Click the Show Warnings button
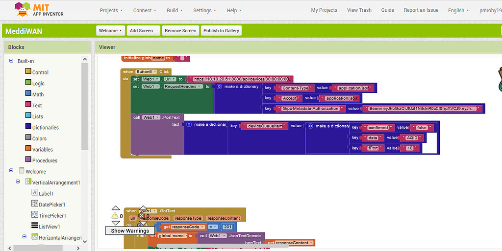The image size is (502, 251). (x=130, y=230)
